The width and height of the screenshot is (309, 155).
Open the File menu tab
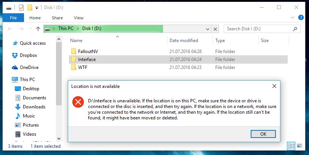[13, 18]
